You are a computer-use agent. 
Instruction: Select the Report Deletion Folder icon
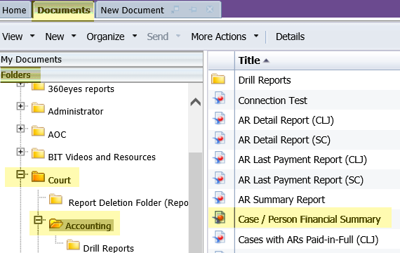click(x=56, y=199)
